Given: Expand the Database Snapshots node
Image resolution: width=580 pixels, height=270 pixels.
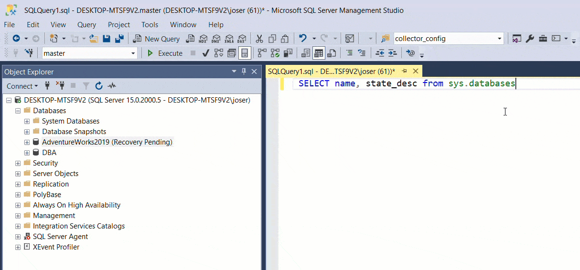Looking at the screenshot, I should point(27,132).
